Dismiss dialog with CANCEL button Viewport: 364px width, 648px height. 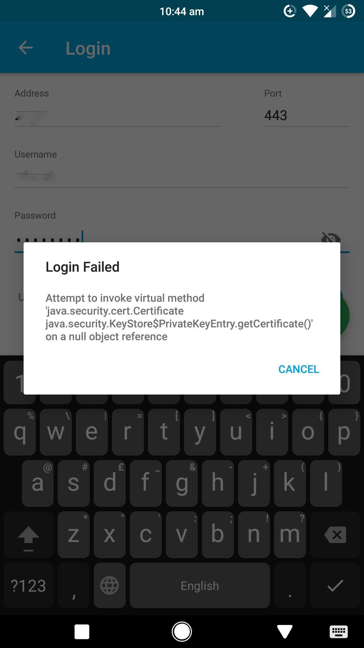(x=299, y=369)
